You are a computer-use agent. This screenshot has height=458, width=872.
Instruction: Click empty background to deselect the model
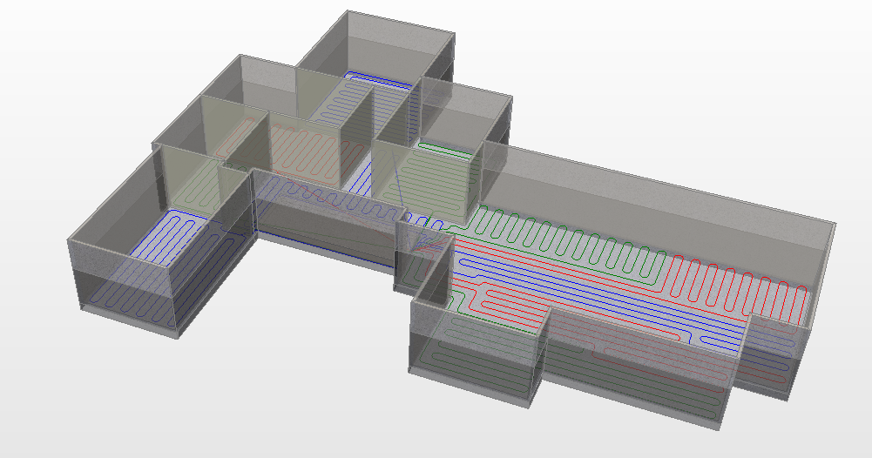click(131, 401)
